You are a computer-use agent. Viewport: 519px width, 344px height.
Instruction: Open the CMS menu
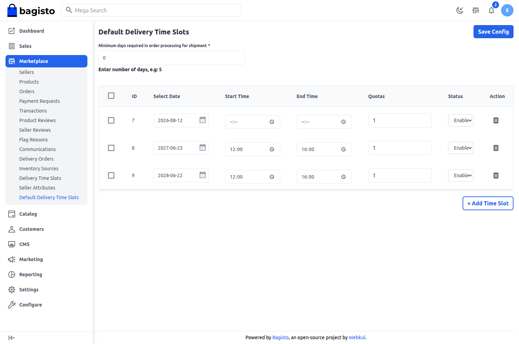coord(46,244)
